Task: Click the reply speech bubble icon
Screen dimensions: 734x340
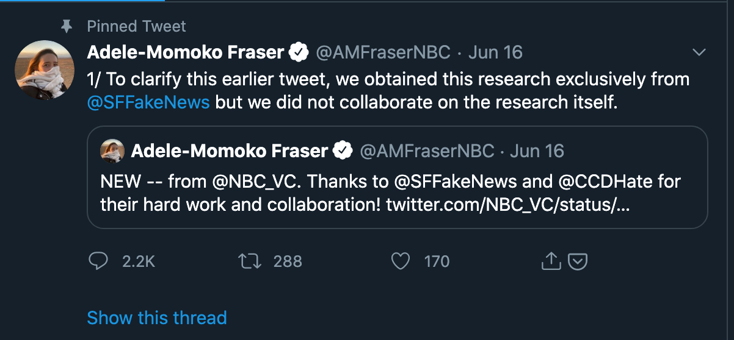Action: (x=98, y=261)
